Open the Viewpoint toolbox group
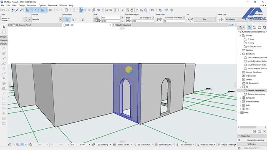The height and width of the screenshot is (150, 267). click(4, 40)
